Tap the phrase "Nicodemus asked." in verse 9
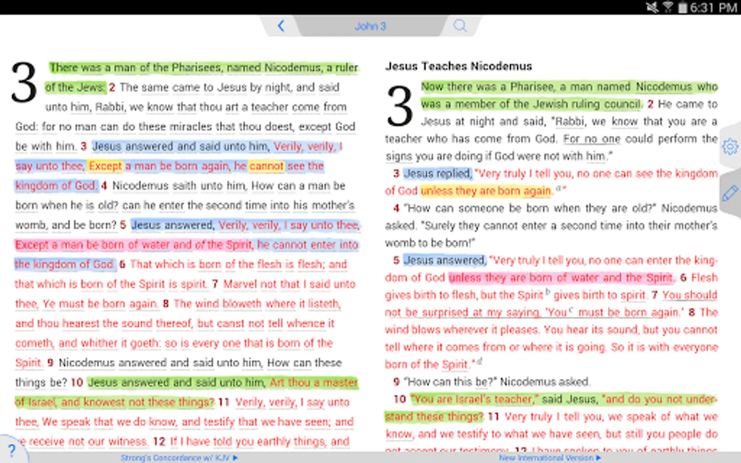The image size is (741, 463). (545, 382)
